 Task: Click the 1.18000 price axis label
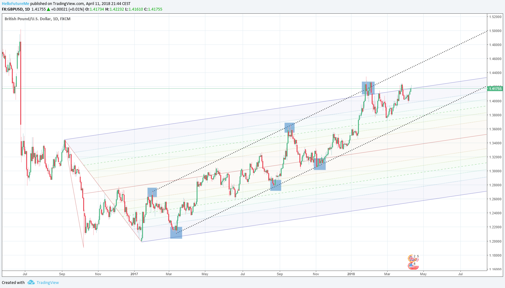coord(495,255)
